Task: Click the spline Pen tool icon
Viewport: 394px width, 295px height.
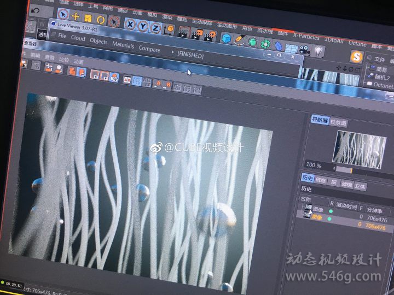Action: coord(240,40)
